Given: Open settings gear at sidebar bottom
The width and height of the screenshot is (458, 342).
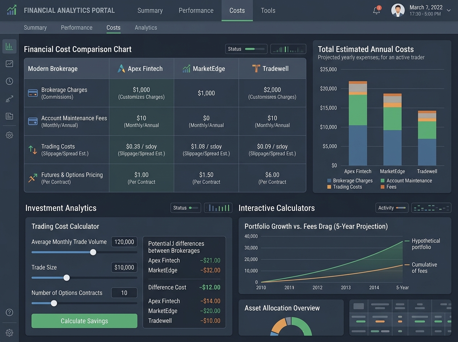Looking at the screenshot, I should [10, 333].
